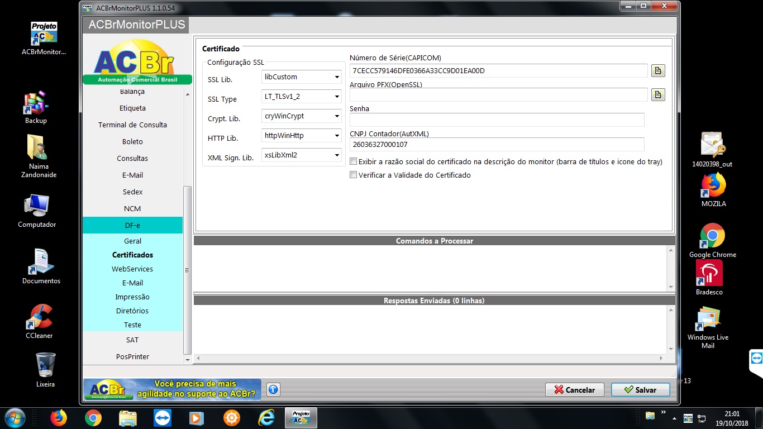Viewport: 763px width, 429px height.
Task: Launch Google Chrome desktop shortcut
Action: pyautogui.click(x=713, y=241)
